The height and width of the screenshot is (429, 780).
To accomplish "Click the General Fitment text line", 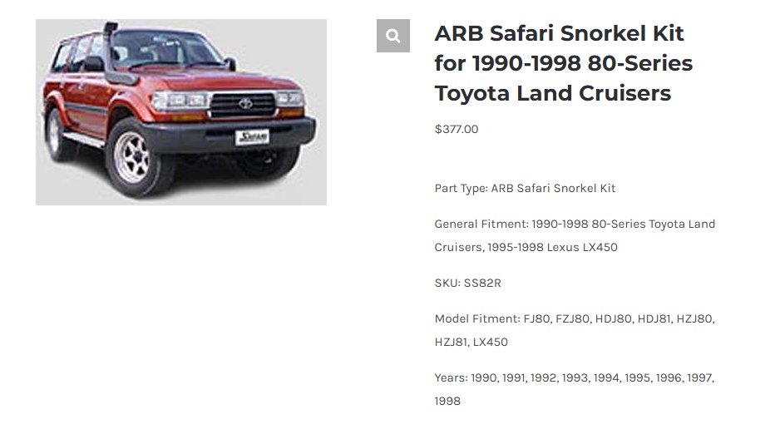I will (575, 235).
